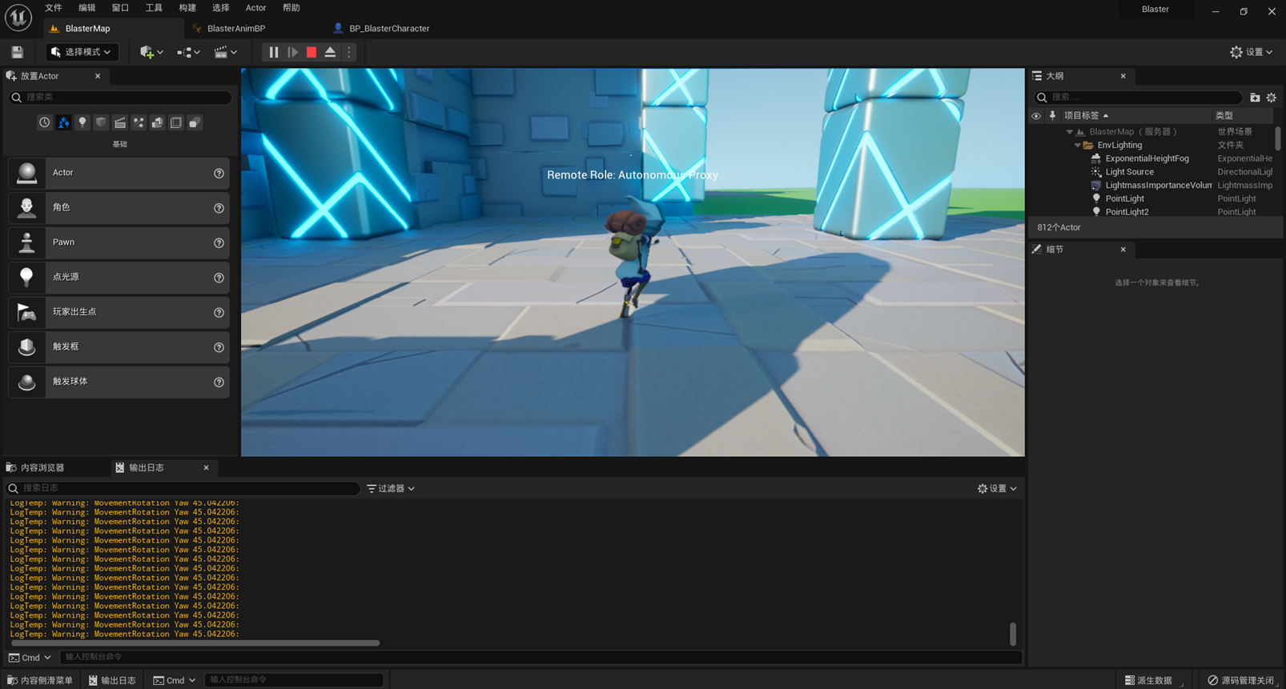
Task: Close the 放置Actor panel tab
Action: pyautogui.click(x=98, y=76)
